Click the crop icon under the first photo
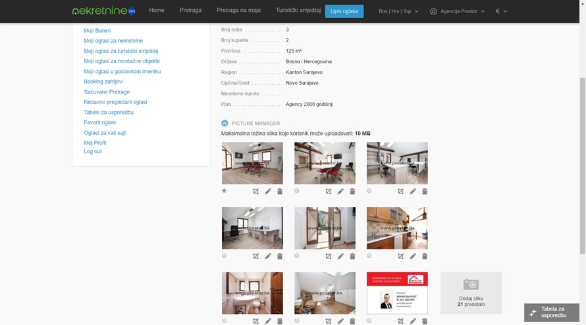The image size is (586, 325). (256, 191)
